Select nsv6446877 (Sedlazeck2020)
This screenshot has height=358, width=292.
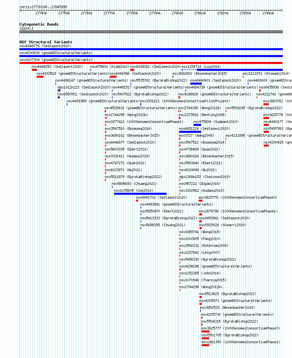[130, 142]
